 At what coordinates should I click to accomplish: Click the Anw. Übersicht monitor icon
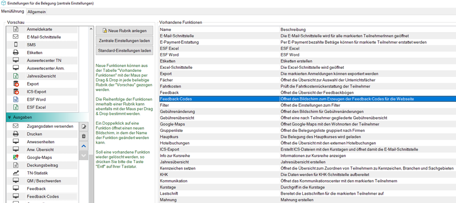[16, 149]
